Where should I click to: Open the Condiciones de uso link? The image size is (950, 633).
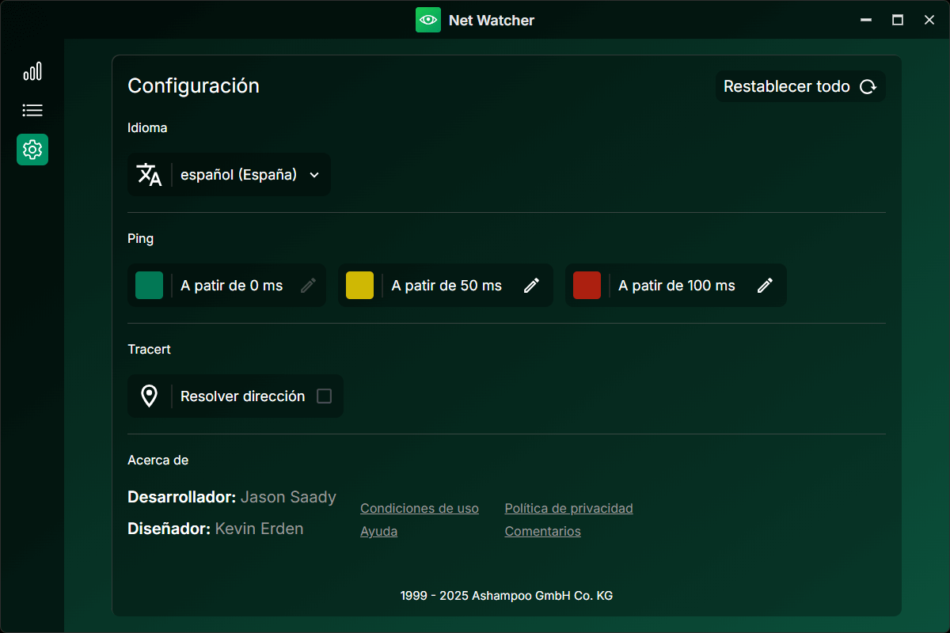tap(420, 509)
